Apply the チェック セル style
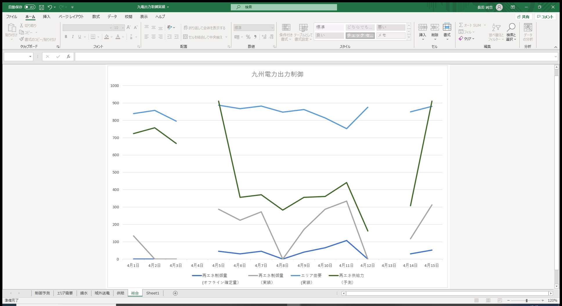This screenshot has height=306, width=562. pyautogui.click(x=360, y=35)
